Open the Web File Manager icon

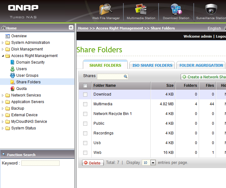point(106,10)
